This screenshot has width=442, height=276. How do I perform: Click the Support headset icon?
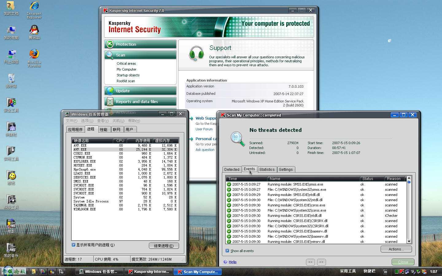click(x=196, y=53)
